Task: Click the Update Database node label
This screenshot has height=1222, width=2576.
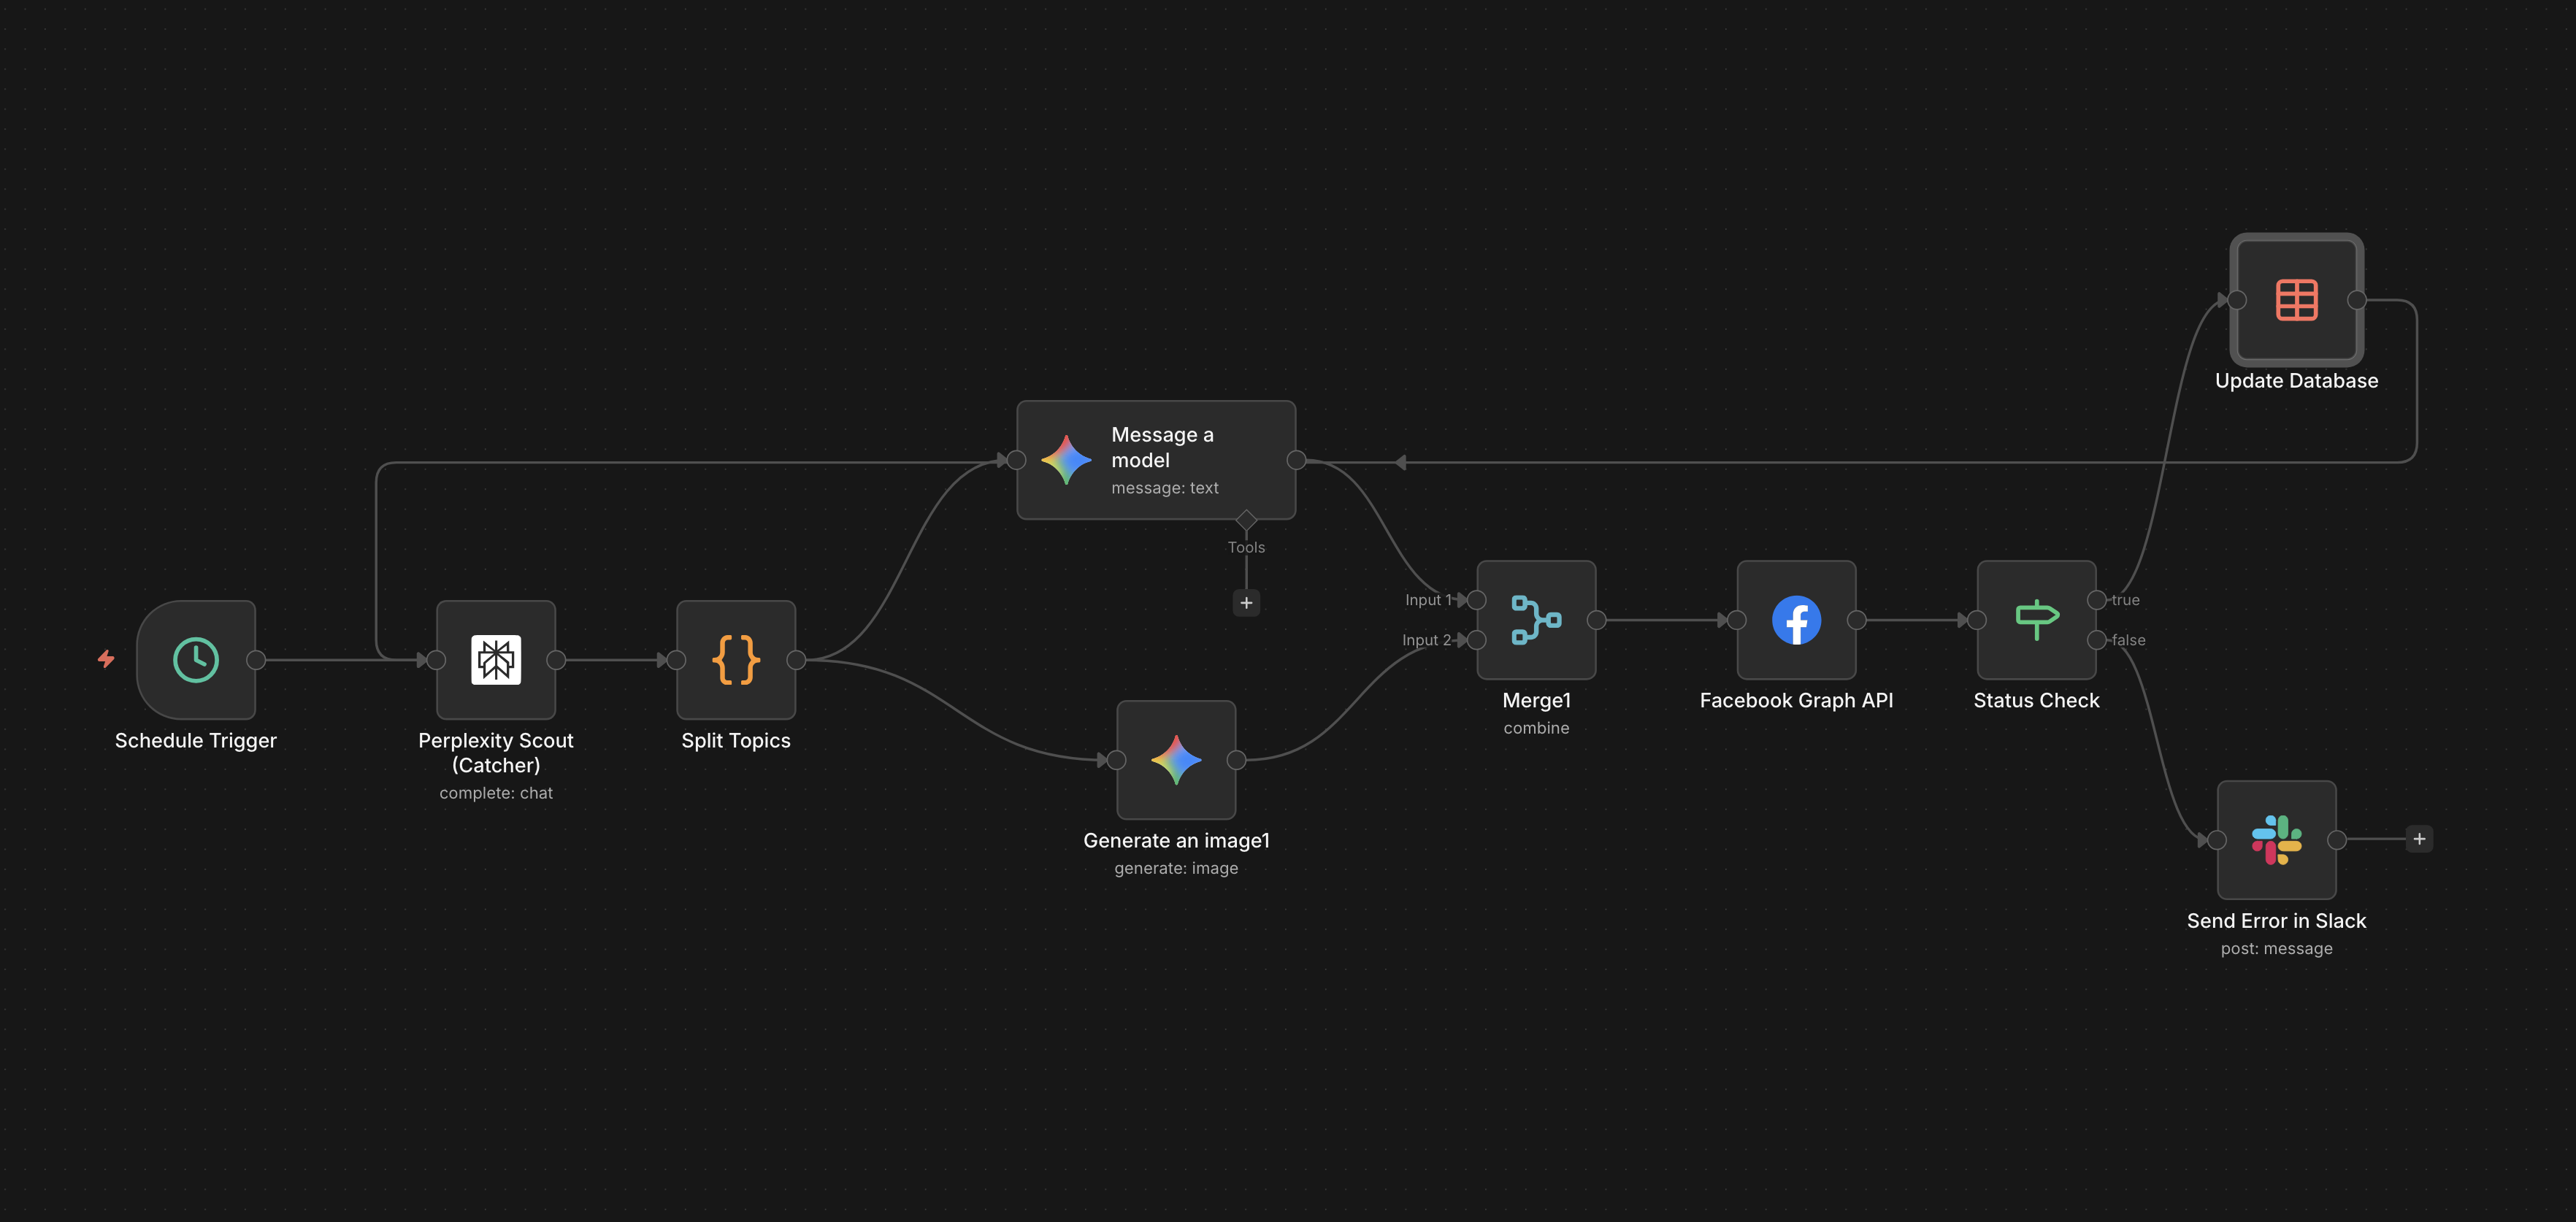Action: click(2296, 380)
